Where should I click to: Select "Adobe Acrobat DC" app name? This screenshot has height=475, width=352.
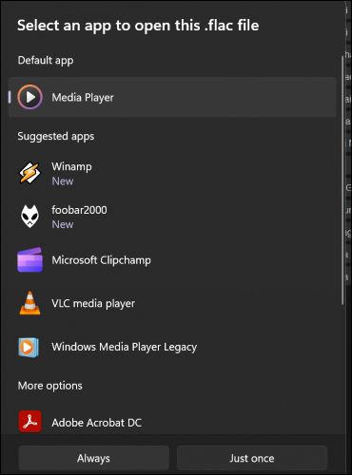(x=96, y=423)
